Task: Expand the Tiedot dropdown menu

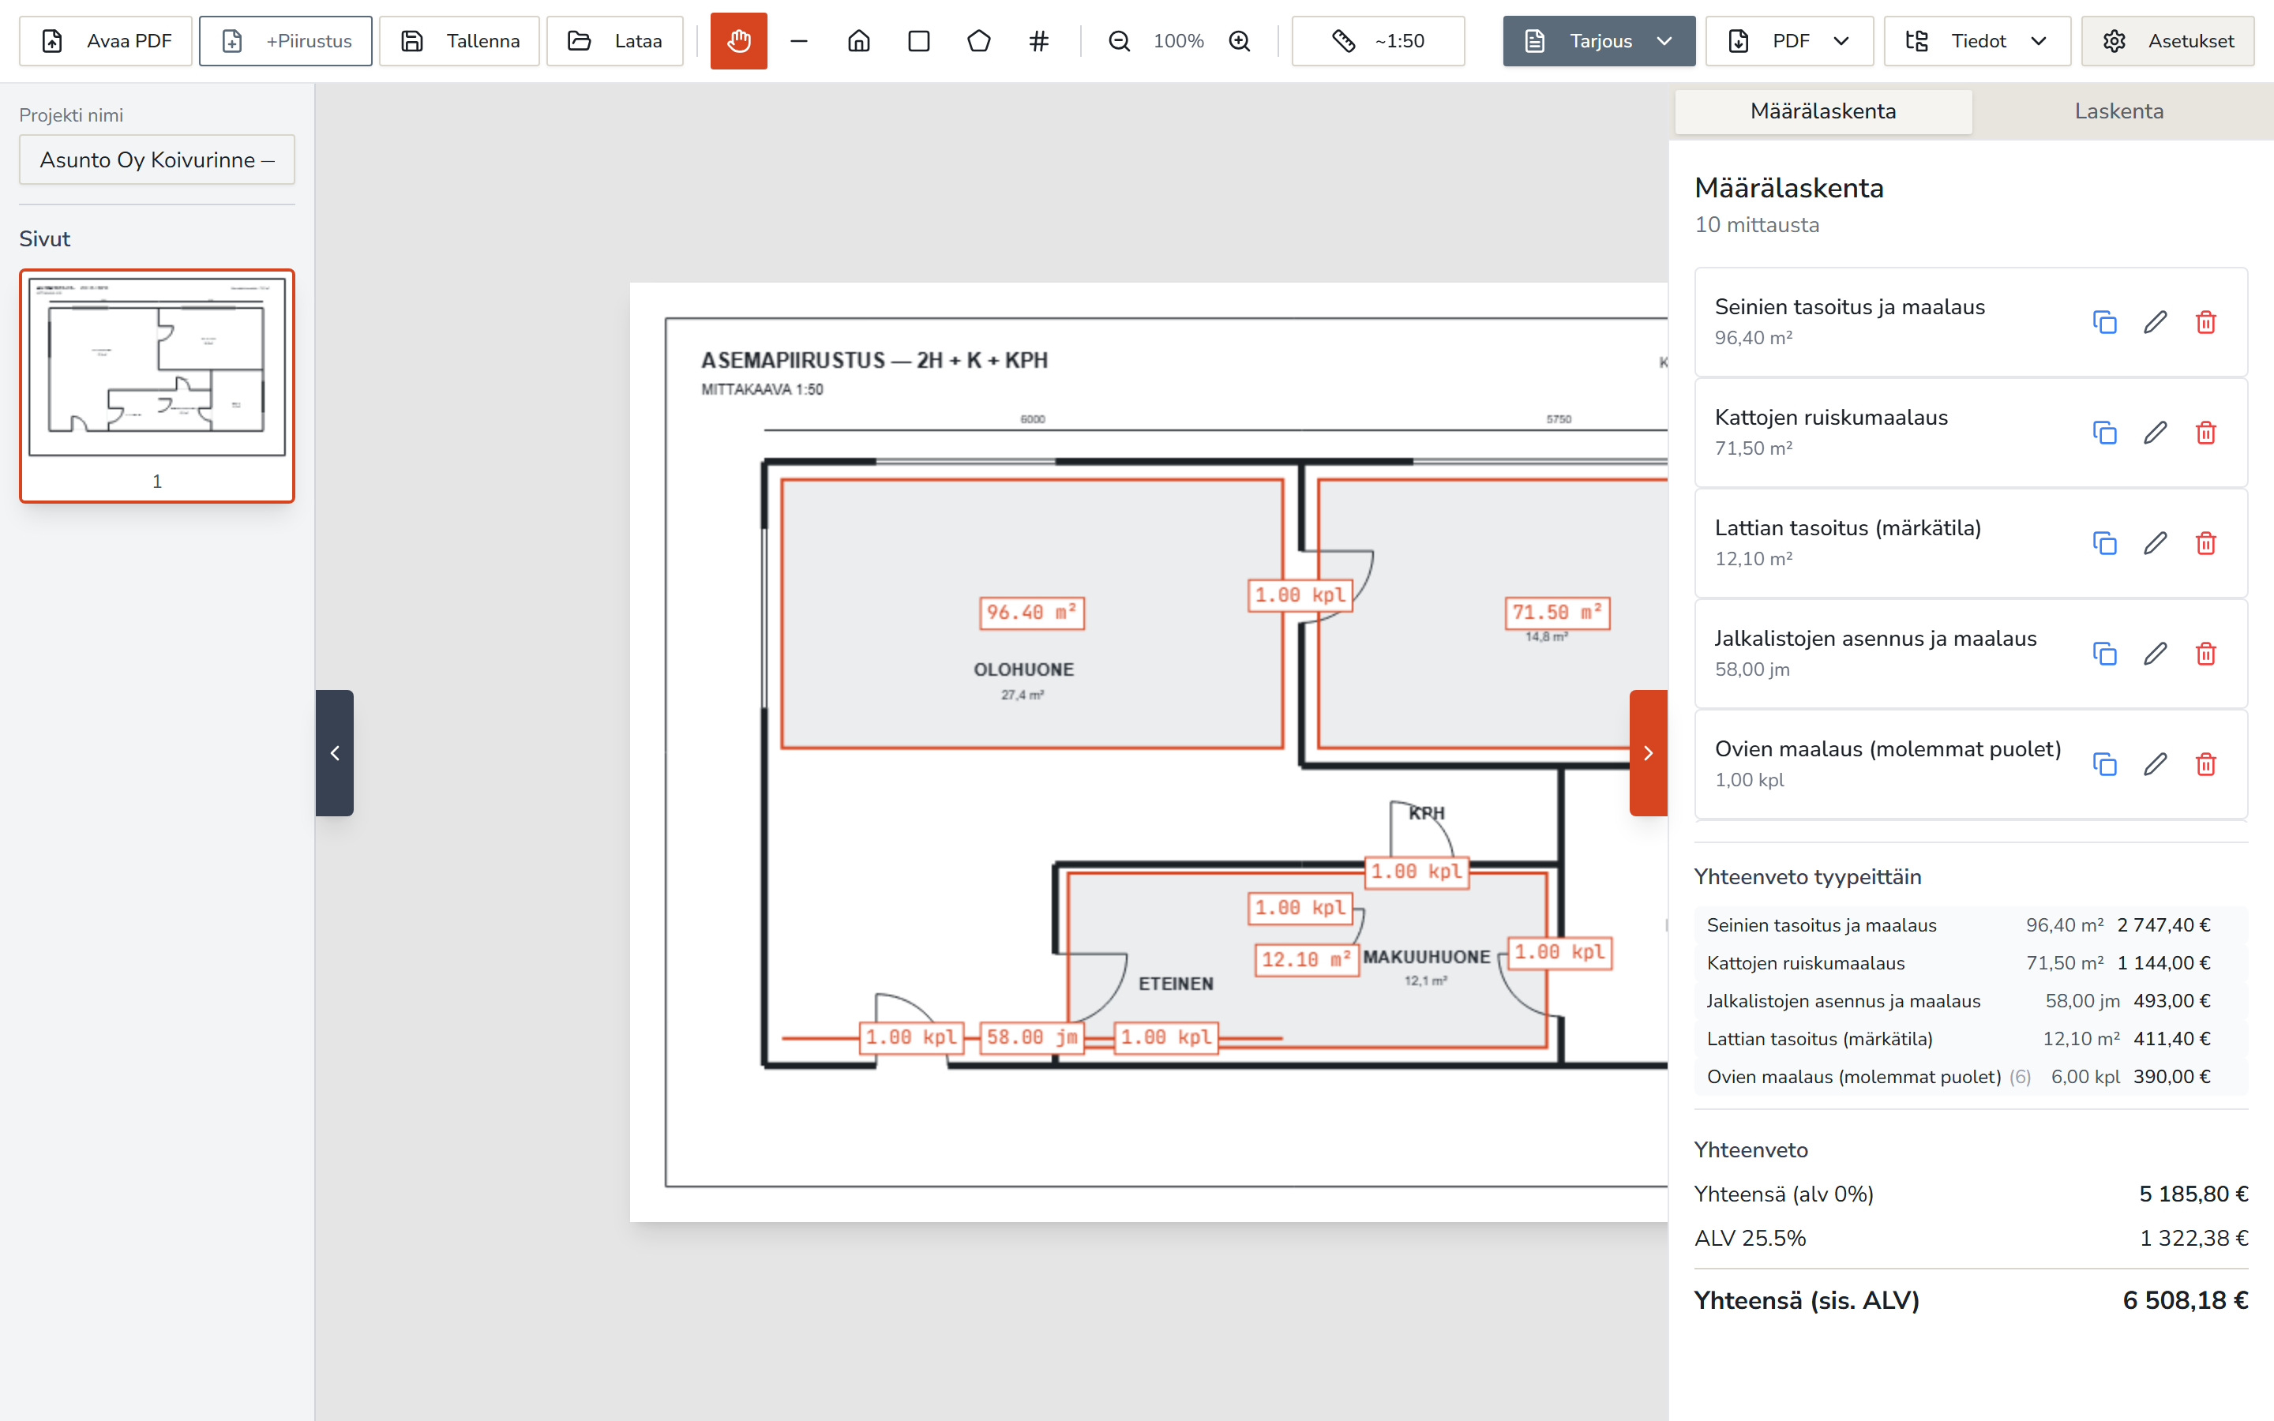Action: point(1977,40)
